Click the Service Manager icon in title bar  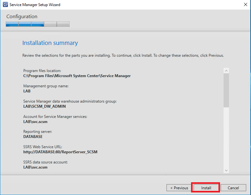click(x=5, y=5)
